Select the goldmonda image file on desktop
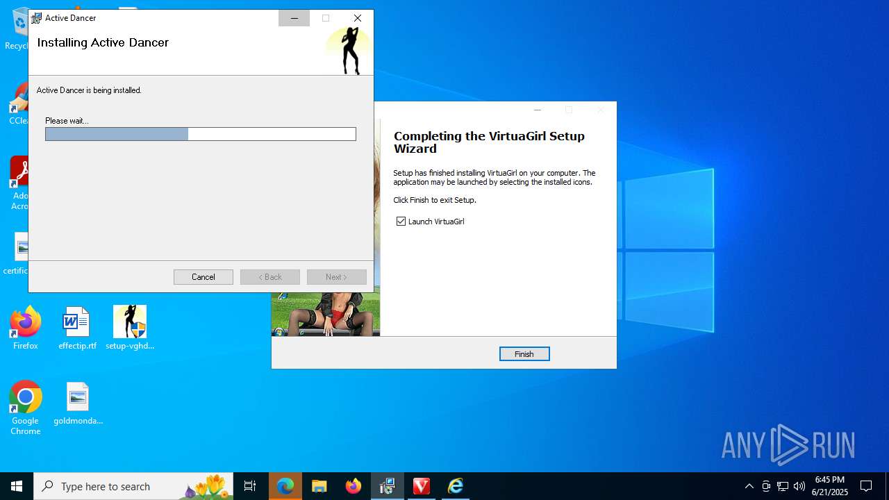 pyautogui.click(x=78, y=403)
